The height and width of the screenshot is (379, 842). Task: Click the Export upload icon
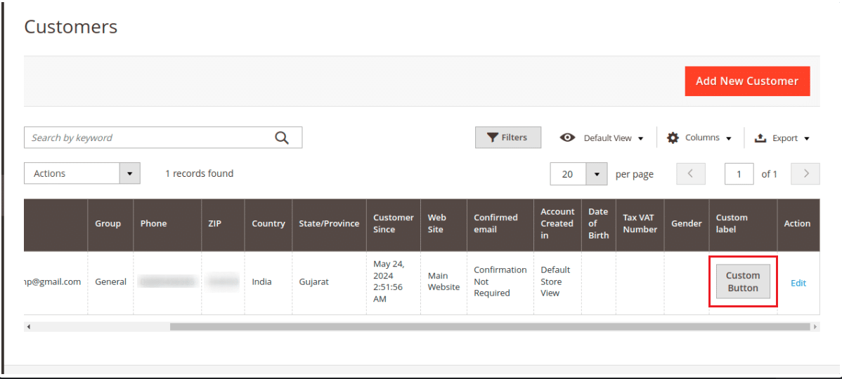coord(760,138)
